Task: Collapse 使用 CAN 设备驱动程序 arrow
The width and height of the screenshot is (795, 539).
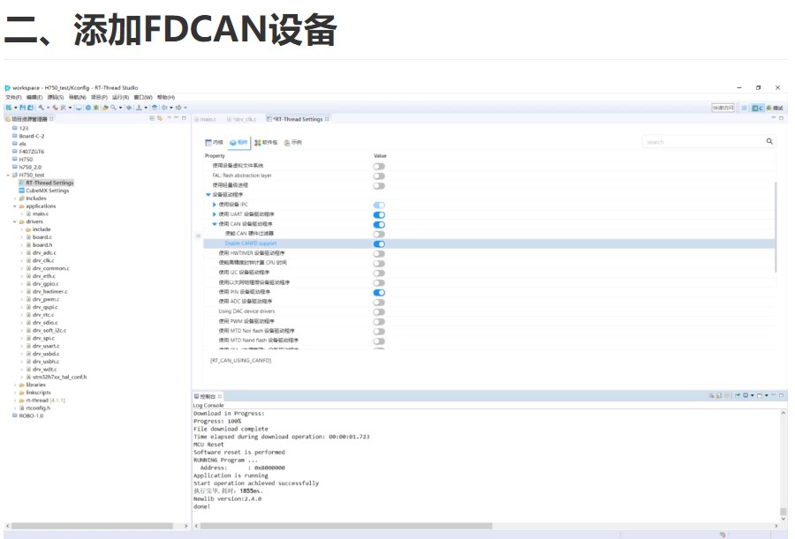Action: [214, 224]
